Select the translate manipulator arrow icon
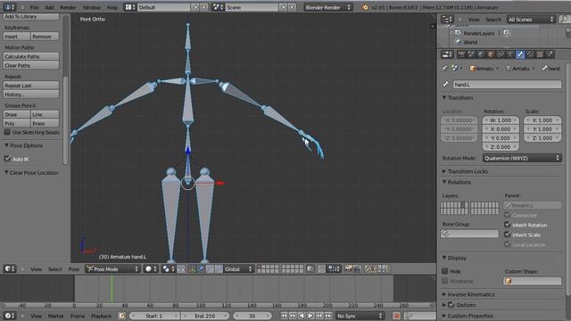 [x=201, y=269]
